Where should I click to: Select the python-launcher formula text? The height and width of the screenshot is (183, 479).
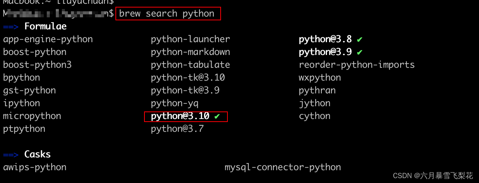coord(190,39)
